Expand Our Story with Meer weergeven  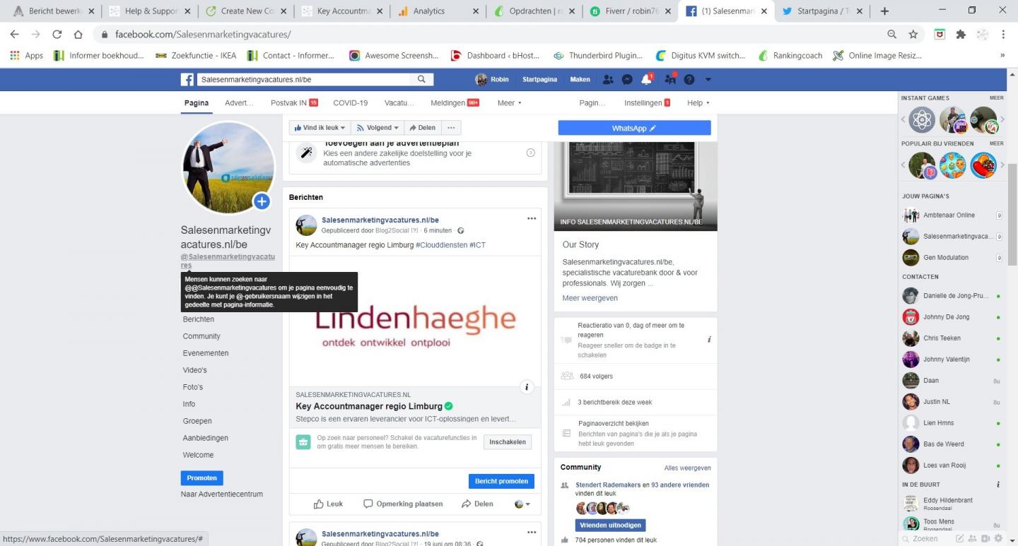pyautogui.click(x=590, y=298)
